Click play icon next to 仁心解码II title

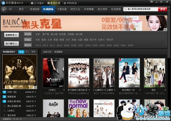coord(115,90)
